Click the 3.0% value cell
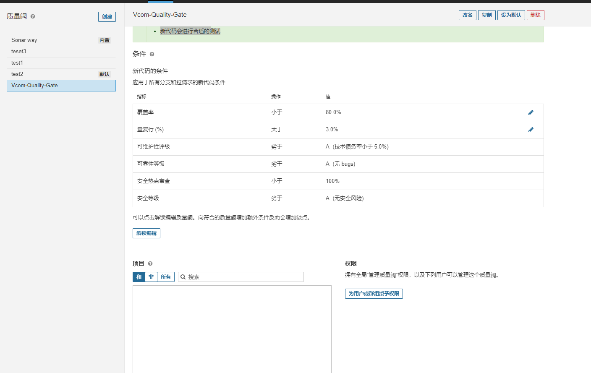Screen dimensions: 591x373 pos(332,130)
